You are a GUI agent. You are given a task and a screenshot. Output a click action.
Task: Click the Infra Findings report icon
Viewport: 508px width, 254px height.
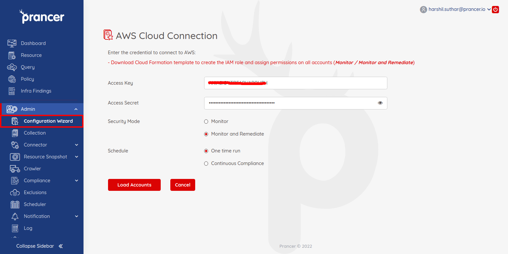click(x=12, y=91)
